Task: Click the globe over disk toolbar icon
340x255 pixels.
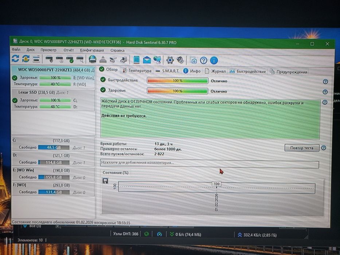Action: (93, 59)
